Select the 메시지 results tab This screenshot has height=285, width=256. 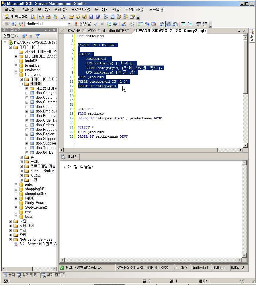[70, 157]
